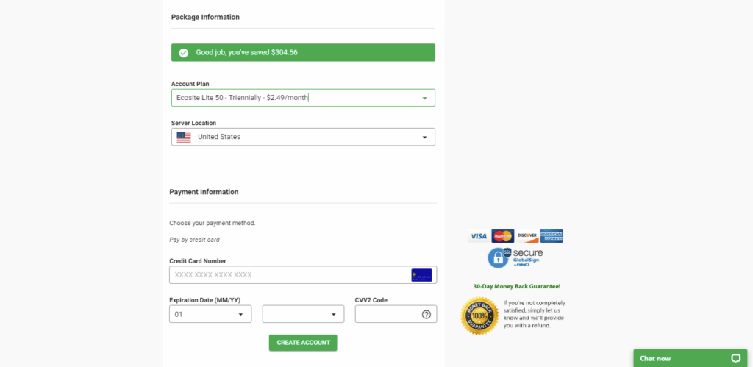Screen dimensions: 753x367
Task: Click the United States flag icon
Action: (x=184, y=137)
